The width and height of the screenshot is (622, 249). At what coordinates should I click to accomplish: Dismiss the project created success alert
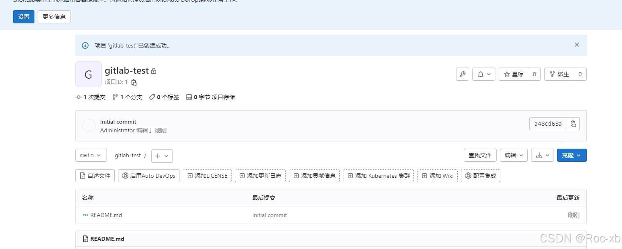click(x=577, y=45)
